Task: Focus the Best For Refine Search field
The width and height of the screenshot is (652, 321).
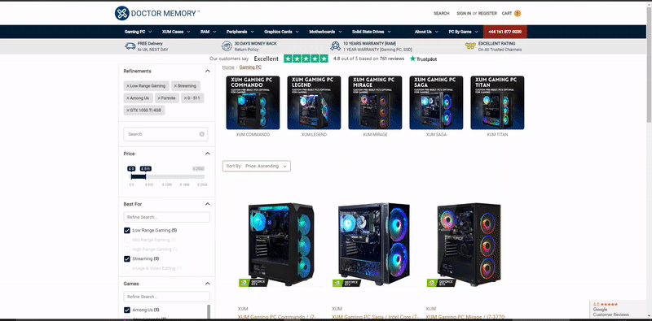Action: [x=167, y=217]
